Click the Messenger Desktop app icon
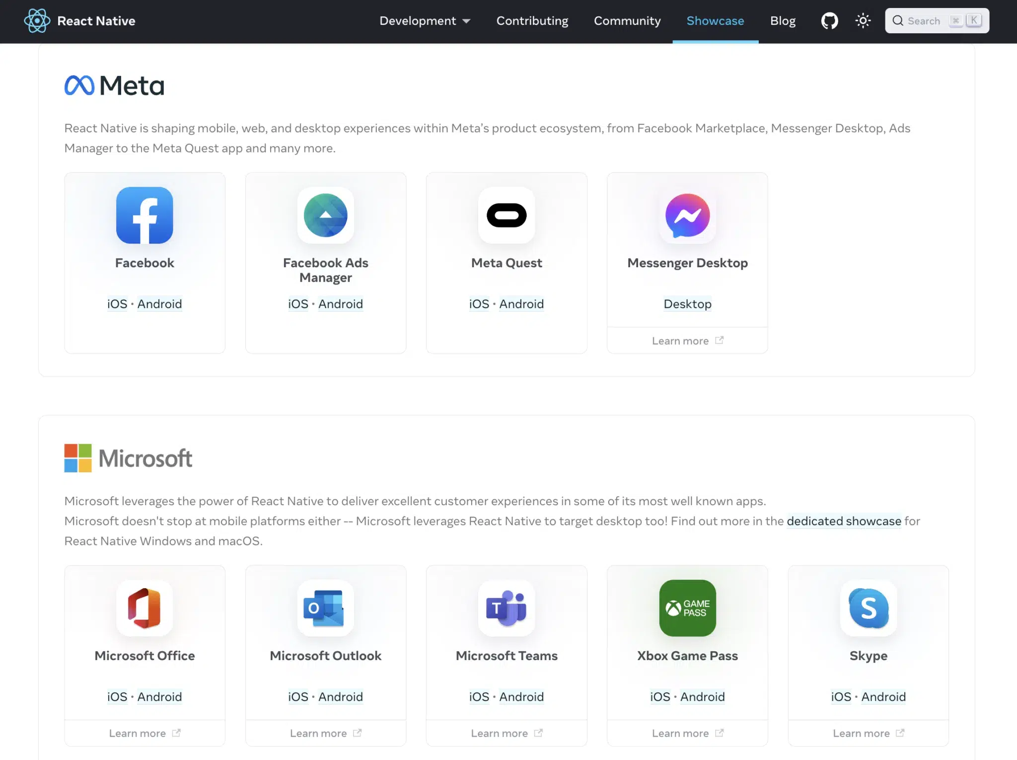The image size is (1017, 760). tap(687, 216)
